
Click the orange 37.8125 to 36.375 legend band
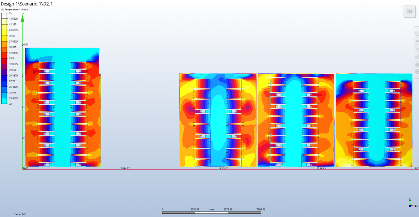(x=5, y=44)
